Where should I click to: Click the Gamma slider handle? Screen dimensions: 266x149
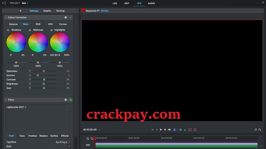coord(38,75)
